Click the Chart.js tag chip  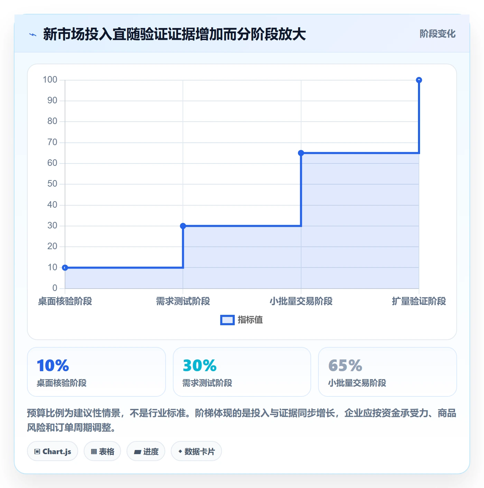(53, 451)
